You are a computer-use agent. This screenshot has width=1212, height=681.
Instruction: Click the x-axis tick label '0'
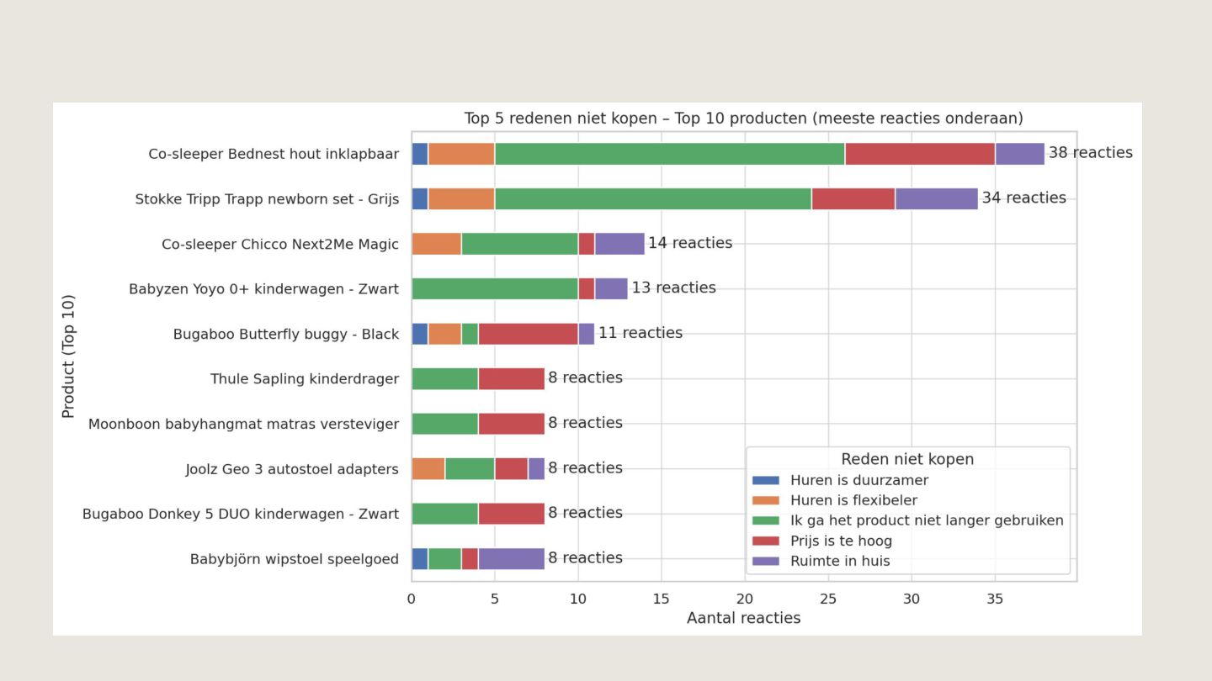click(x=412, y=599)
